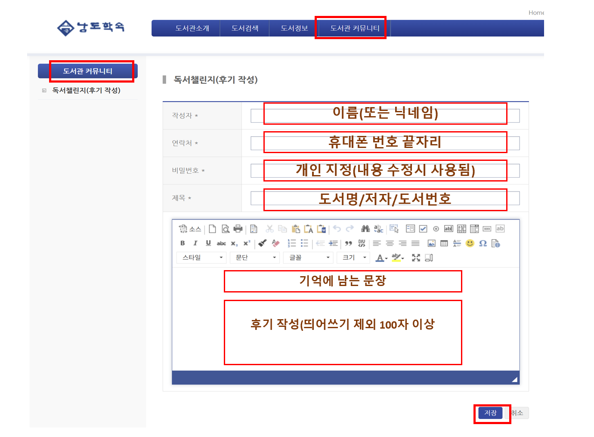
Task: Open the 크기 size dropdown
Action: 353,258
